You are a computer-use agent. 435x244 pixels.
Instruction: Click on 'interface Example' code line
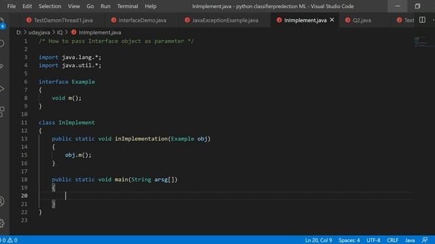pyautogui.click(x=67, y=81)
